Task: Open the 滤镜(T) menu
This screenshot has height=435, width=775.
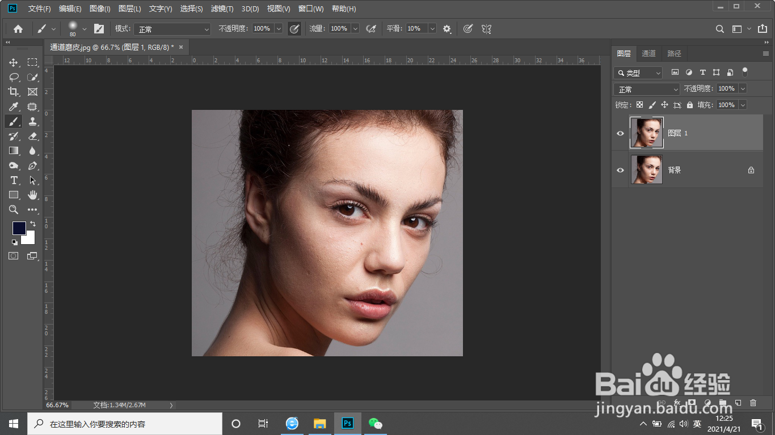Action: coord(222,8)
